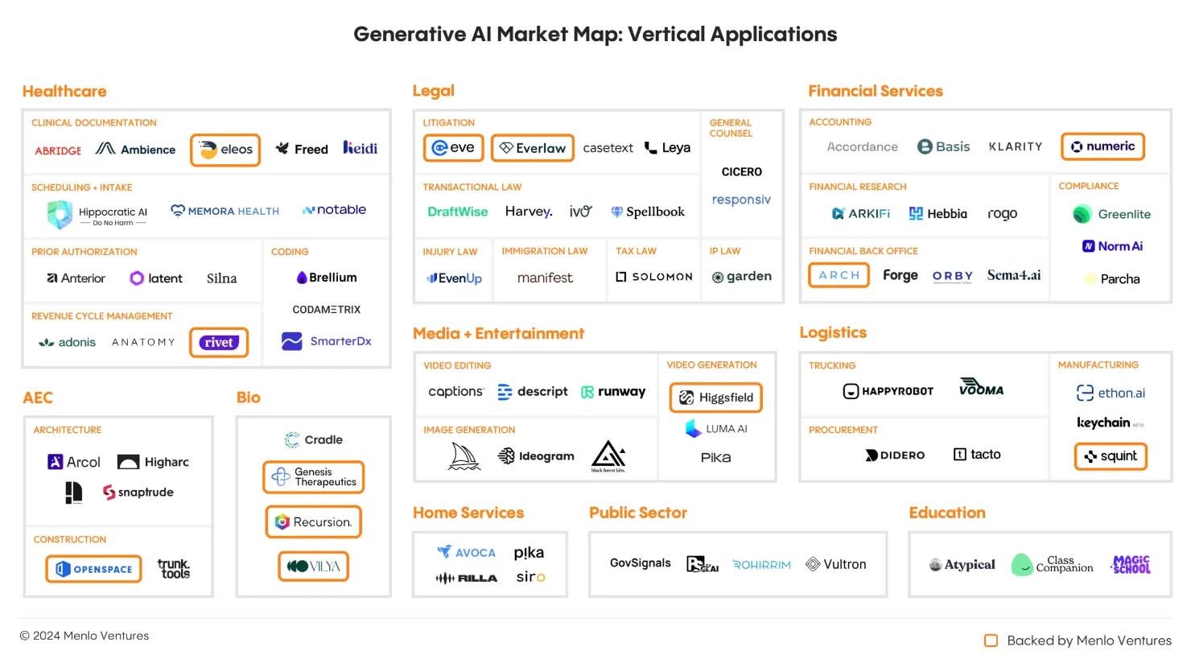Click the Backed by Menlo Ventures legend box

tap(991, 640)
